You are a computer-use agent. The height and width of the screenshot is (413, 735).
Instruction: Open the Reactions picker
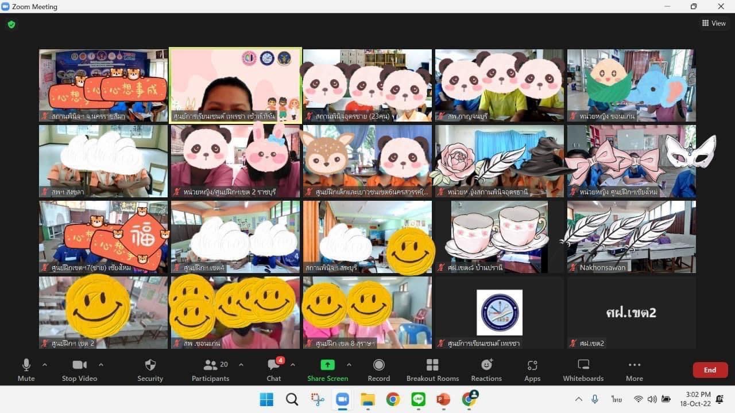486,370
